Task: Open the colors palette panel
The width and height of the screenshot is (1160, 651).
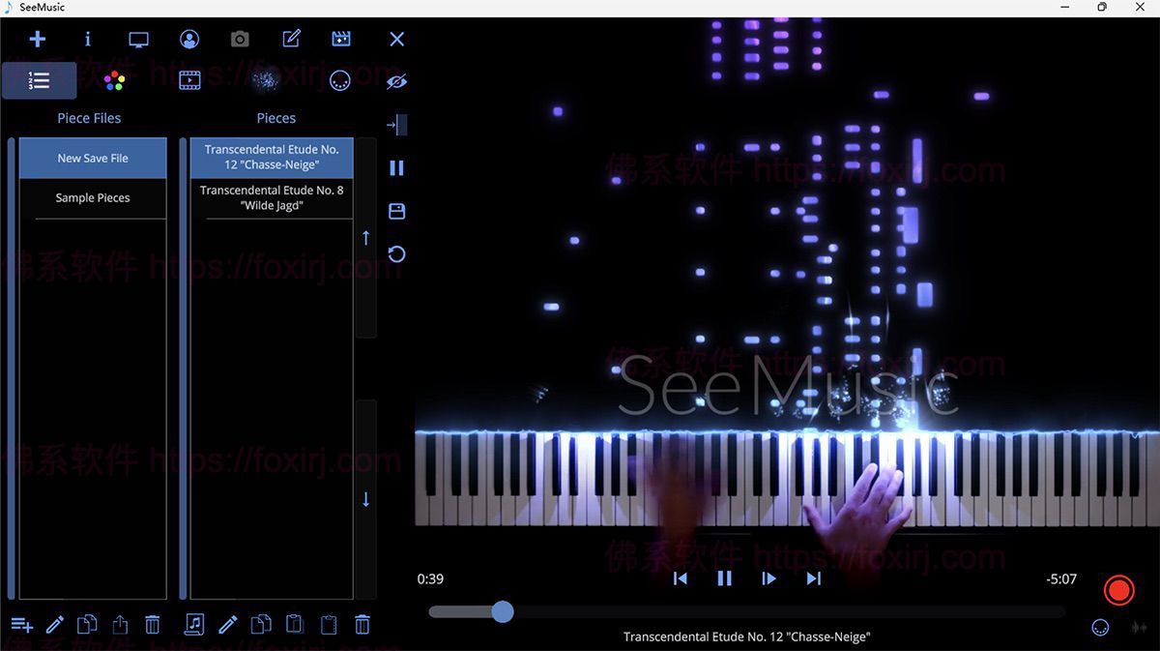Action: coord(114,80)
